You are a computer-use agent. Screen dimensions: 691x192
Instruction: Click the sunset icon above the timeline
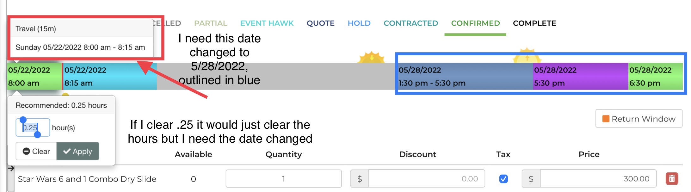click(372, 58)
